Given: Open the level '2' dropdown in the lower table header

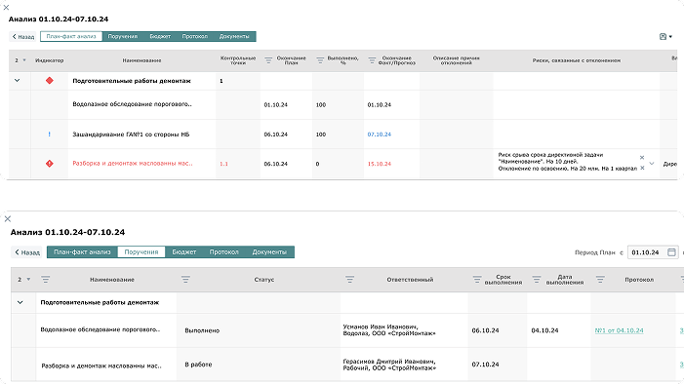Looking at the screenshot, I should (28, 280).
